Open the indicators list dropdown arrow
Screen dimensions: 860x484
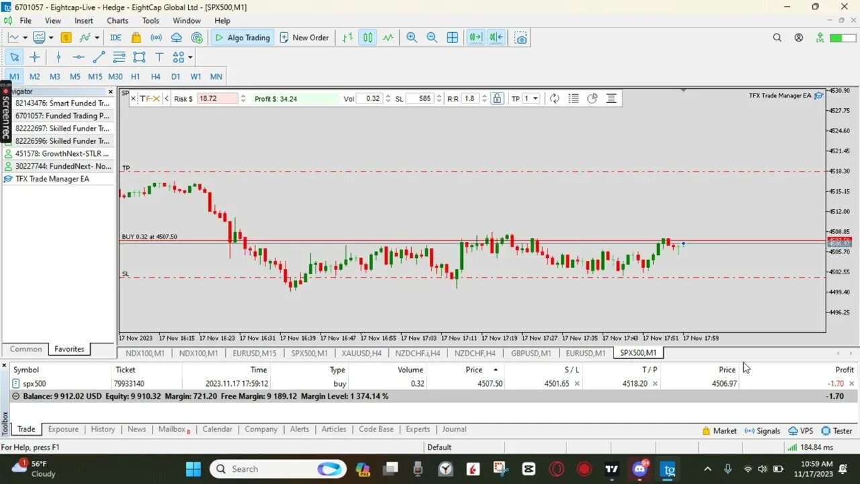click(x=97, y=38)
